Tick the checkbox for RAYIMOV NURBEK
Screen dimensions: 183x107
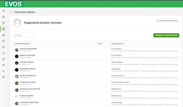pos(13,97)
